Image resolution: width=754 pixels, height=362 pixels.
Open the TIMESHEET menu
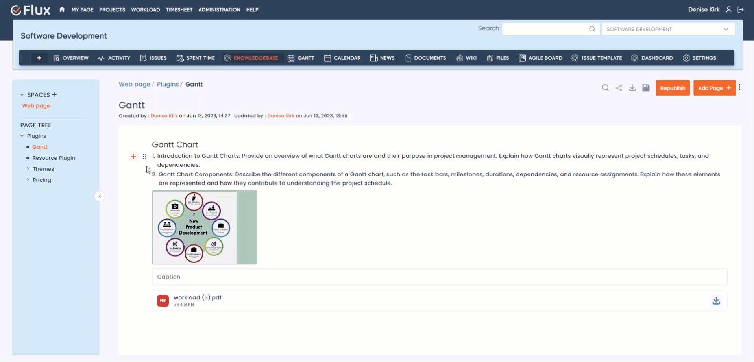point(179,9)
